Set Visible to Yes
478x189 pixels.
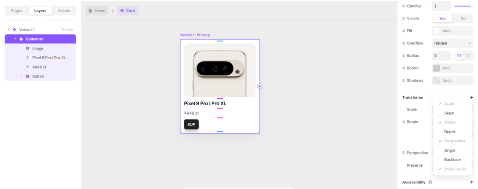click(x=442, y=18)
